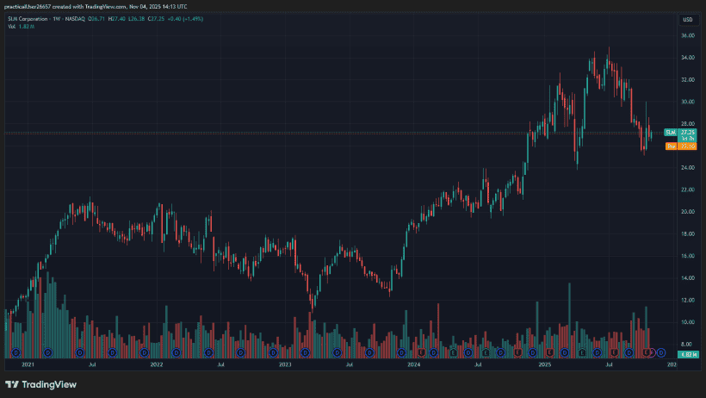
Task: Click the Vol indicator legend label
Action: pyautogui.click(x=13, y=27)
